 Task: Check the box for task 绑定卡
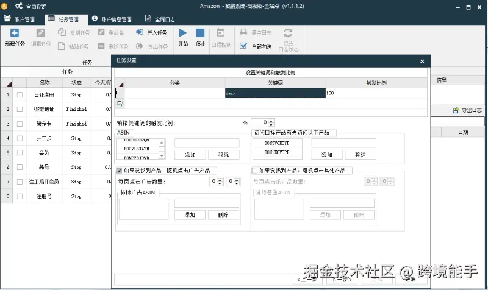(20, 124)
